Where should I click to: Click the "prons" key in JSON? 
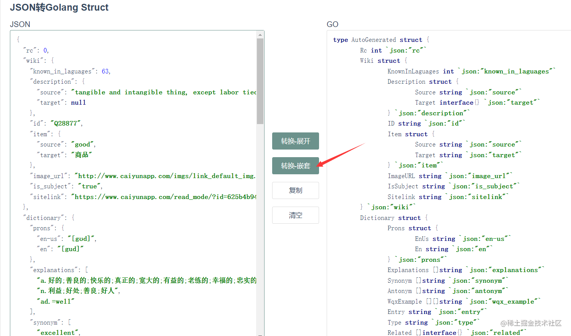pyautogui.click(x=42, y=228)
